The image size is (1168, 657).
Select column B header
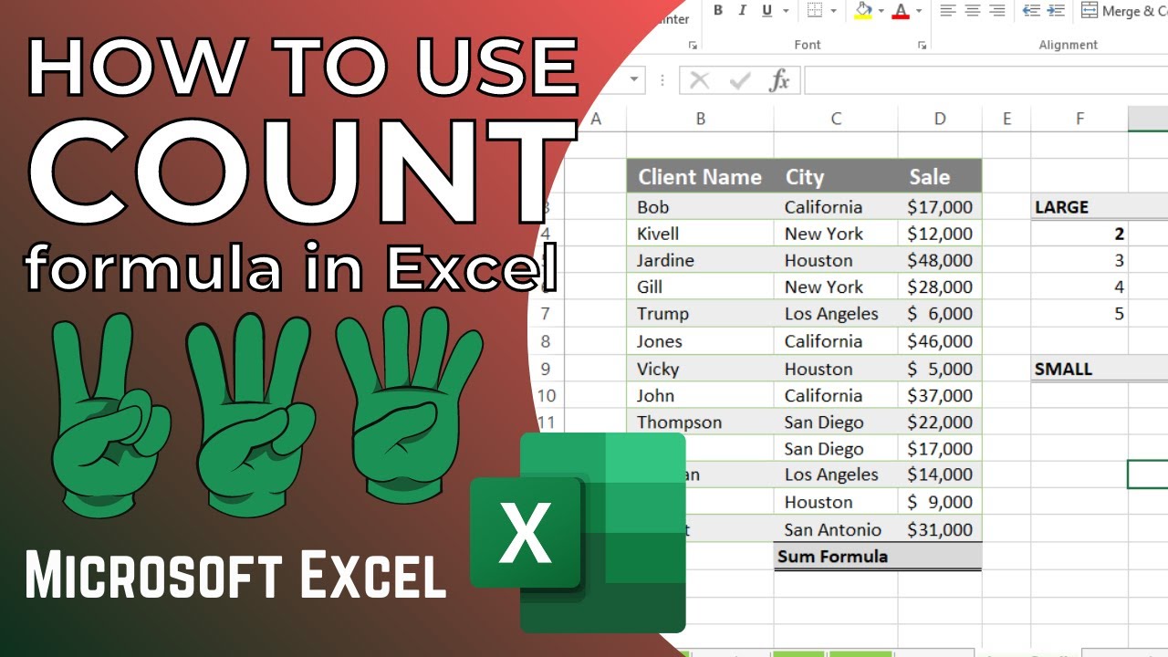(700, 119)
